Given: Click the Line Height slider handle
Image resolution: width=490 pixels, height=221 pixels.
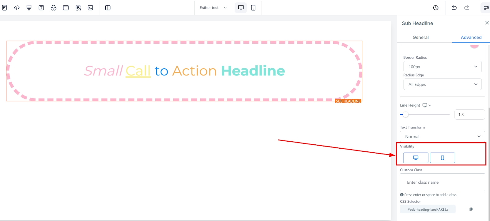Looking at the screenshot, I should pyautogui.click(x=406, y=114).
